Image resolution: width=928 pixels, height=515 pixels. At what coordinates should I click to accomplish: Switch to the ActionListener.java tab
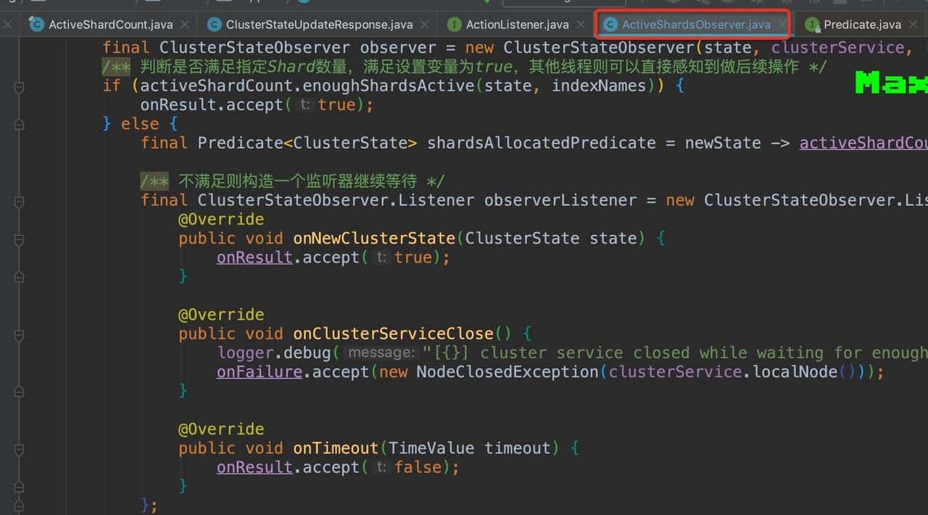pyautogui.click(x=515, y=24)
